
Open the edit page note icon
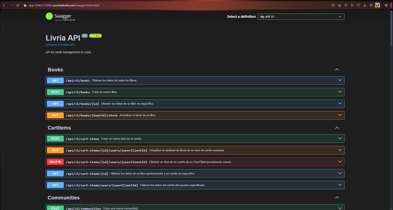(333, 5)
